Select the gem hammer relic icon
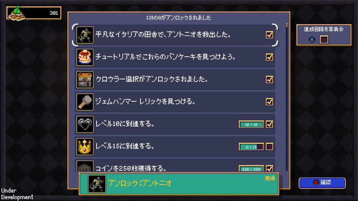Viewport: 358px width, 201px height. [x=85, y=102]
